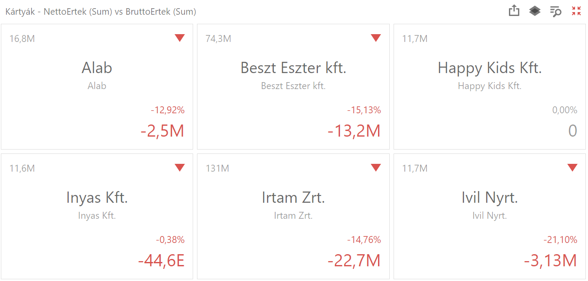588x281 pixels.
Task: Click the Inspect Data magnifier icon
Action: point(556,11)
